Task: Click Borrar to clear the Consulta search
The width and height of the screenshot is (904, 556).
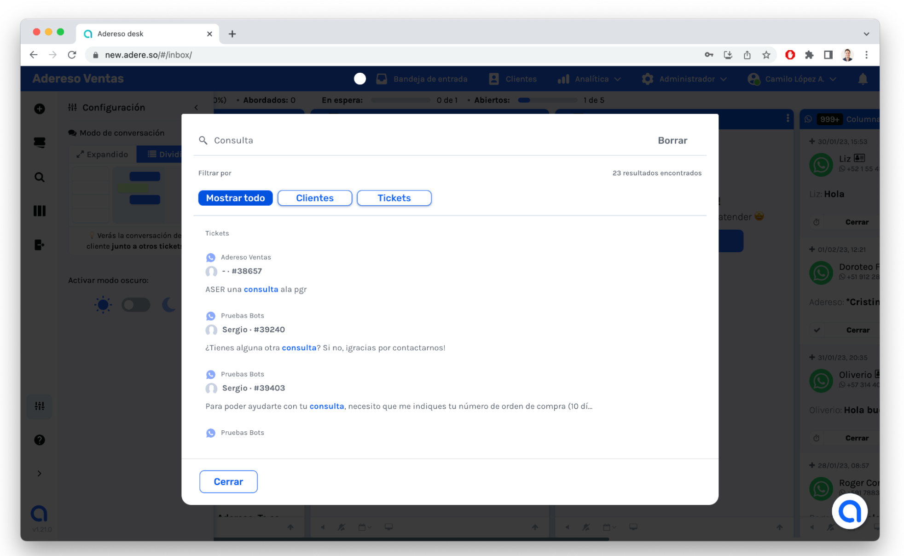Action: tap(672, 140)
